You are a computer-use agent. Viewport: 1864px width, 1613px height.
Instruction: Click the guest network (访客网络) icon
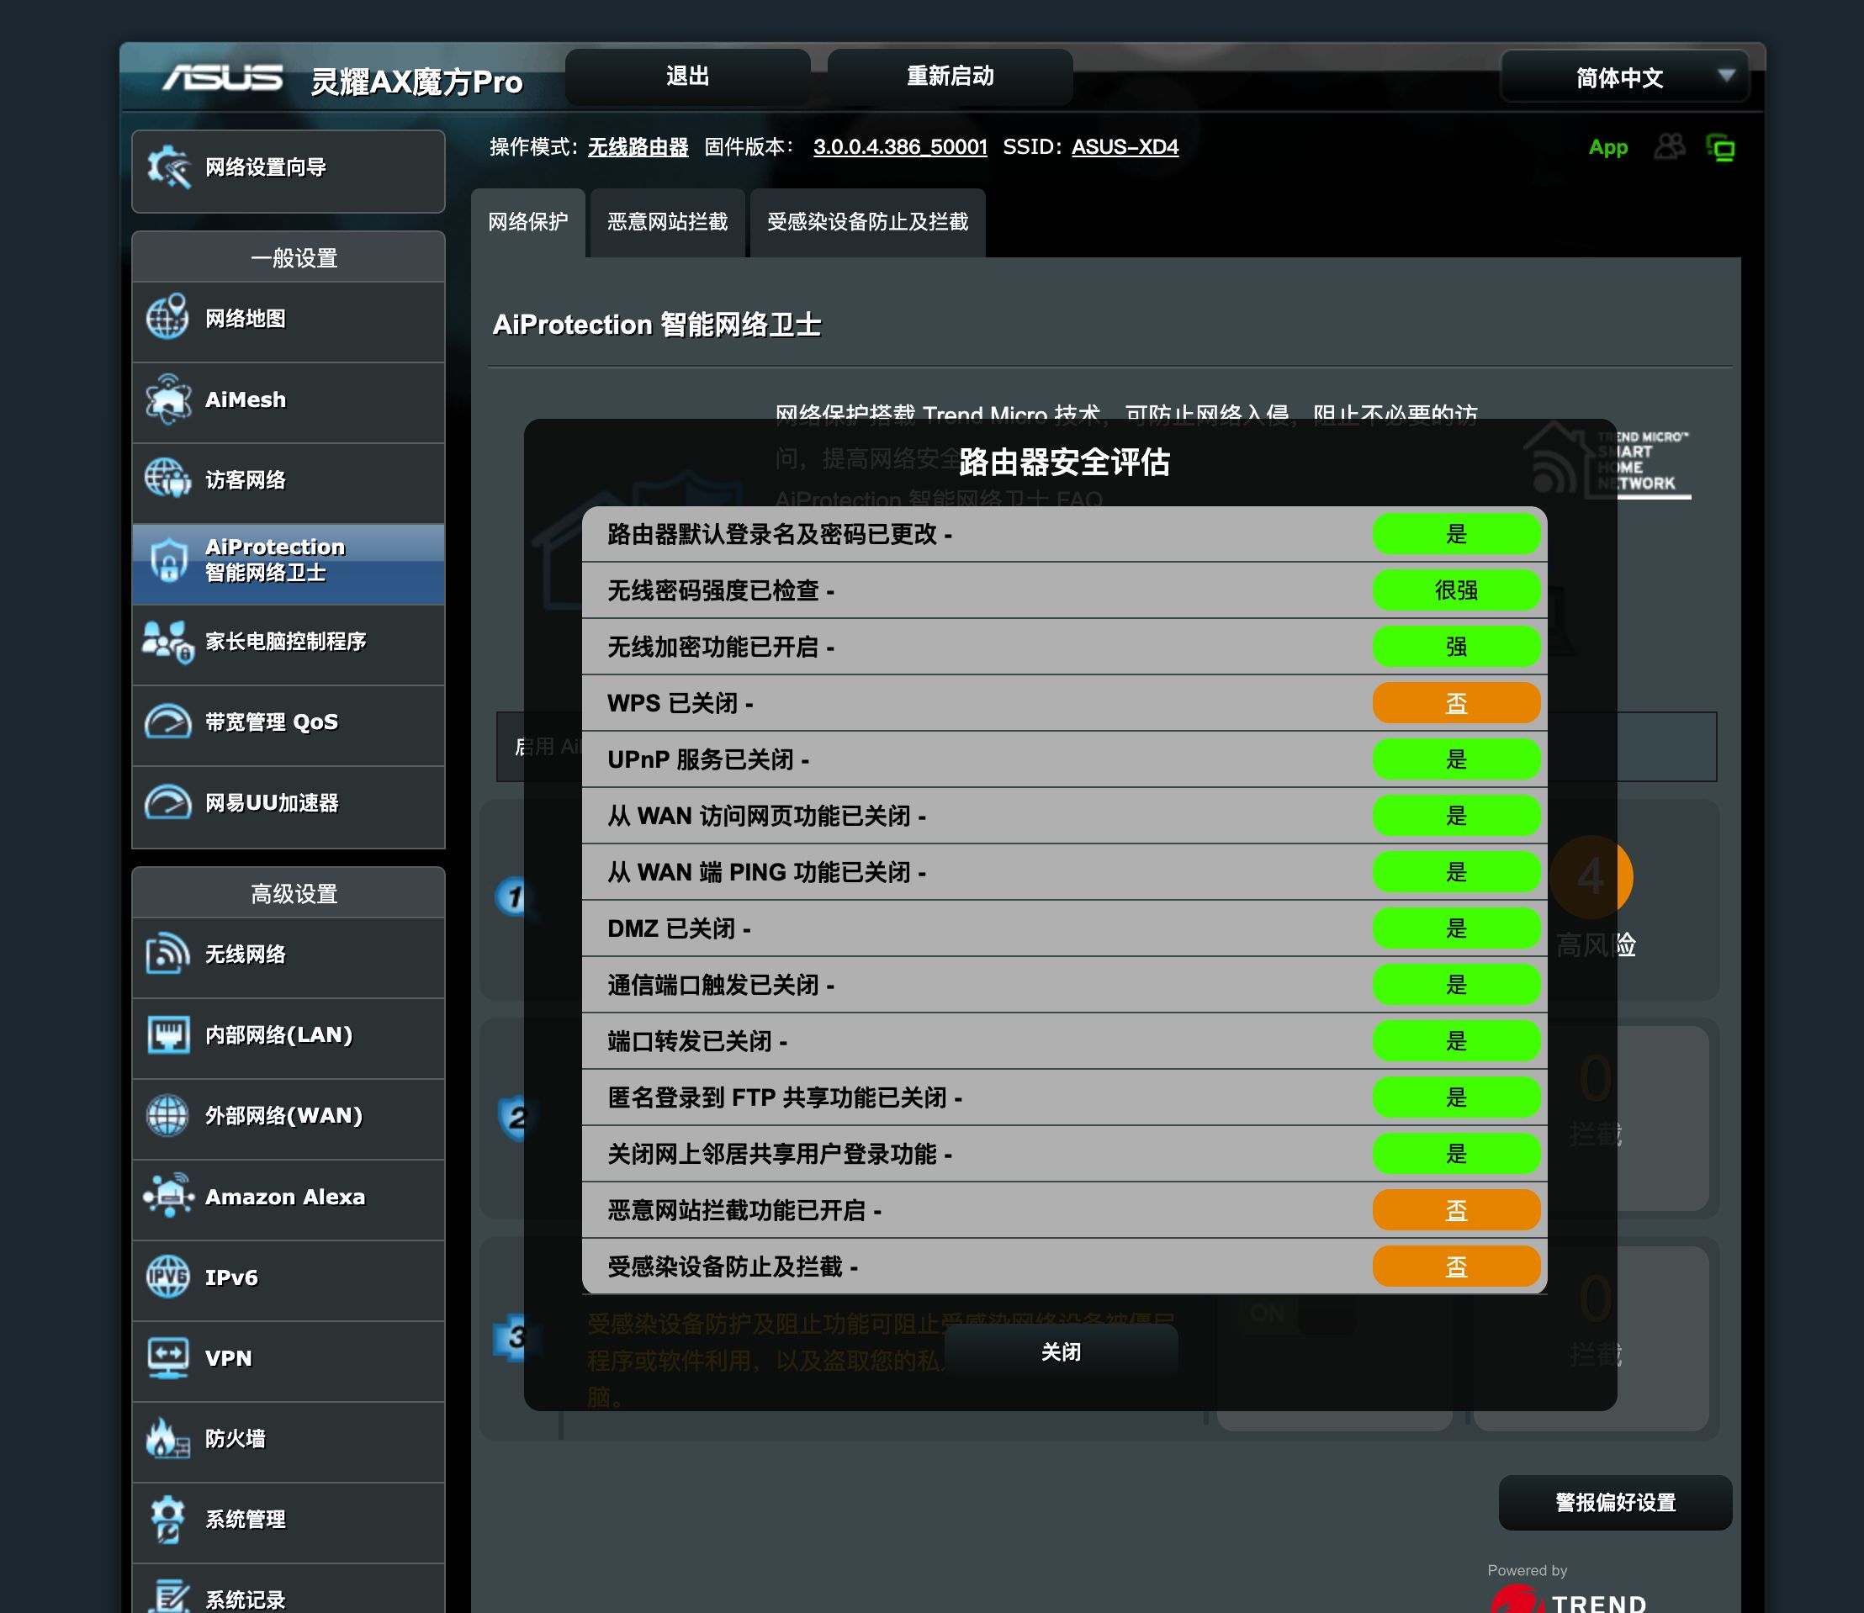tap(168, 479)
